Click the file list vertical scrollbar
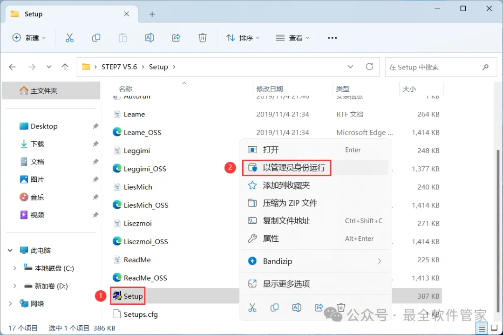The image size is (503, 335). pos(498,230)
